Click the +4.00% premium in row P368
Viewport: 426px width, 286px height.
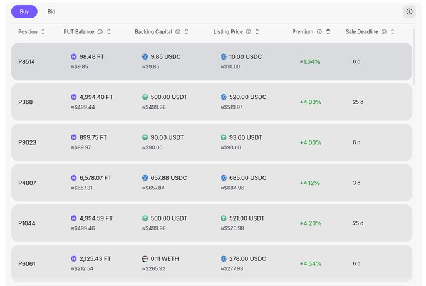pos(310,102)
